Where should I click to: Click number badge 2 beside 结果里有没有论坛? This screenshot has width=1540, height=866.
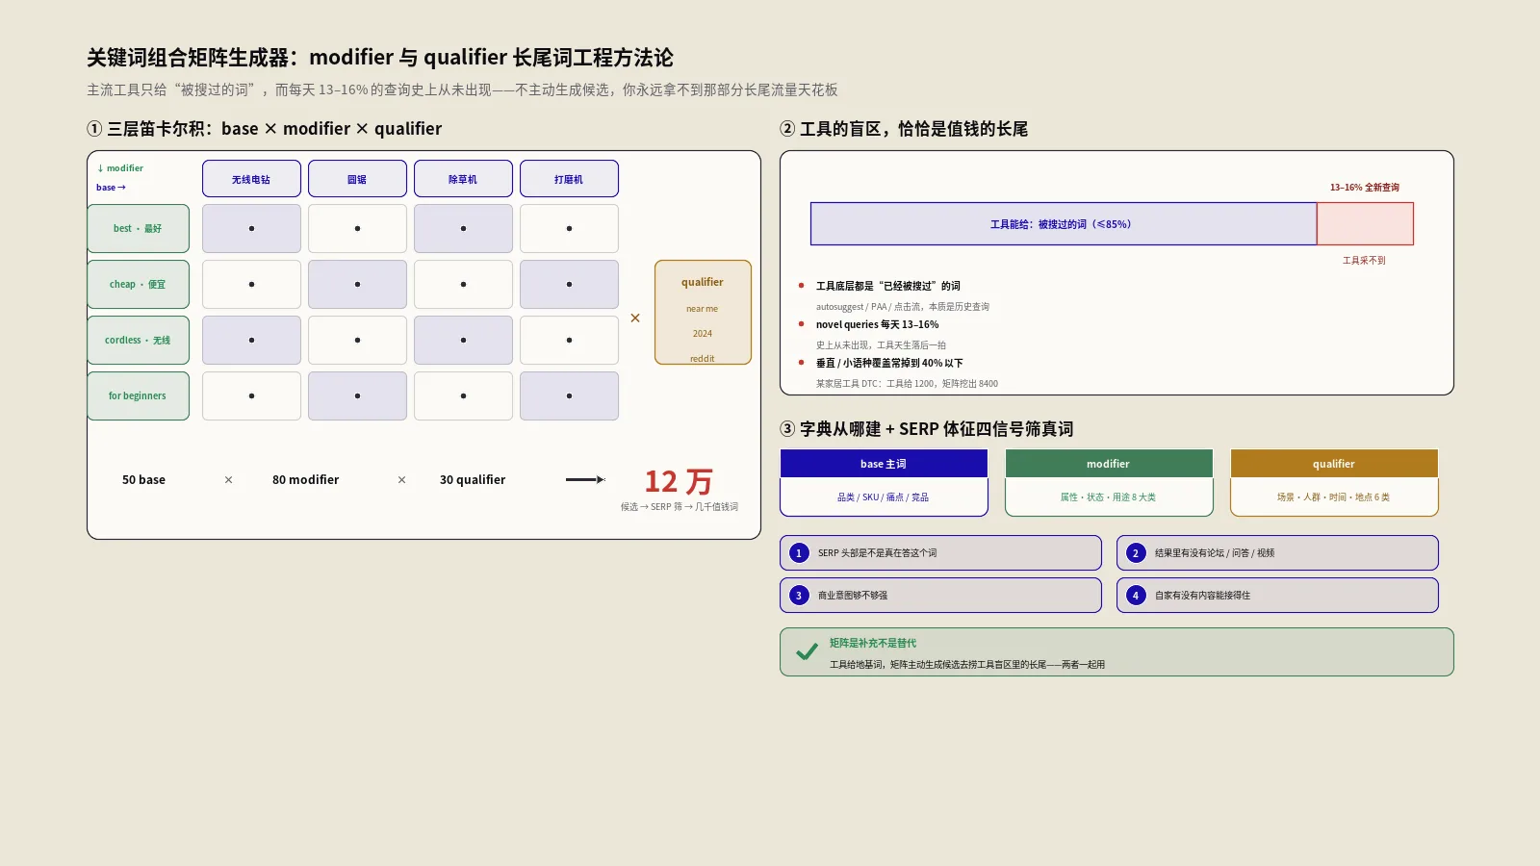click(x=1136, y=553)
